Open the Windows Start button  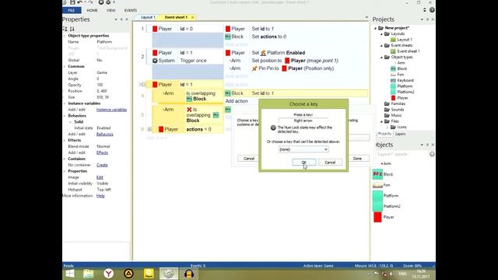point(70,274)
